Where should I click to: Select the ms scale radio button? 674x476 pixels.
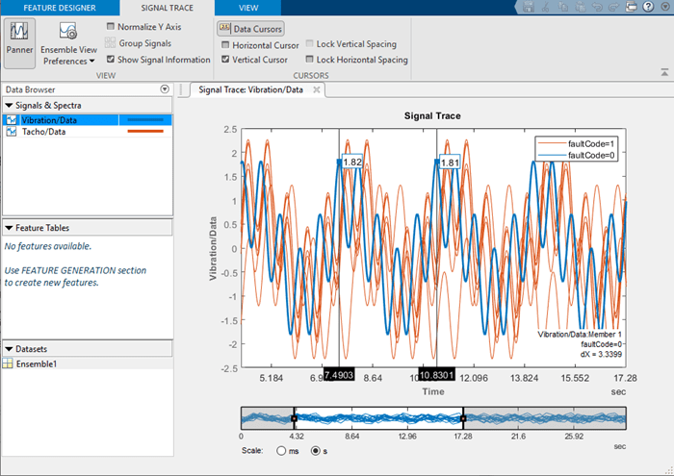pos(281,449)
